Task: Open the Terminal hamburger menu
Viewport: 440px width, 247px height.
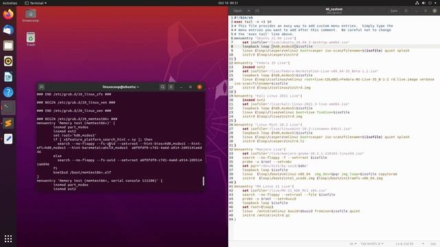Action: [x=171, y=87]
